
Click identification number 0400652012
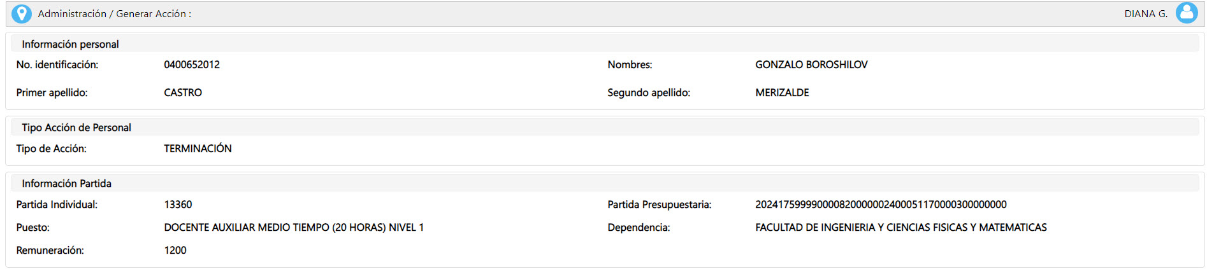(x=192, y=64)
